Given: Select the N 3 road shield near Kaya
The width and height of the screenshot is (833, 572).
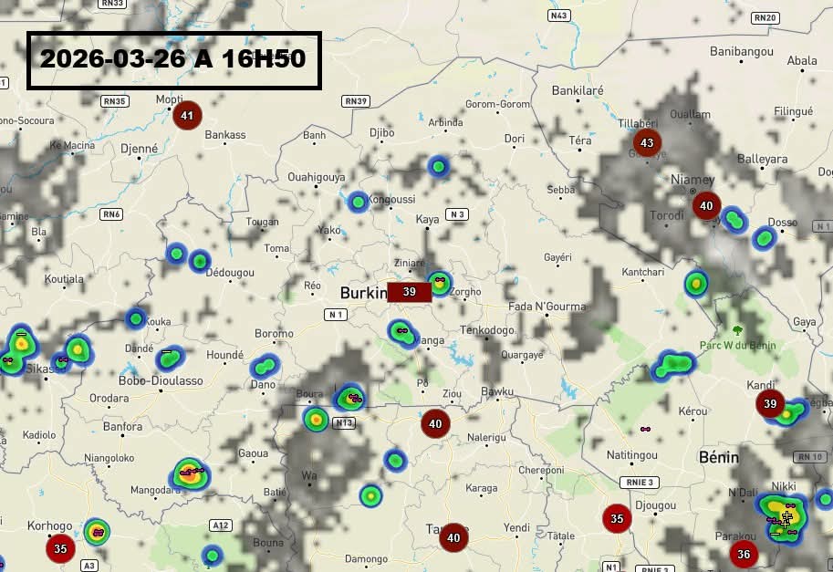Looking at the screenshot, I should pos(456,215).
